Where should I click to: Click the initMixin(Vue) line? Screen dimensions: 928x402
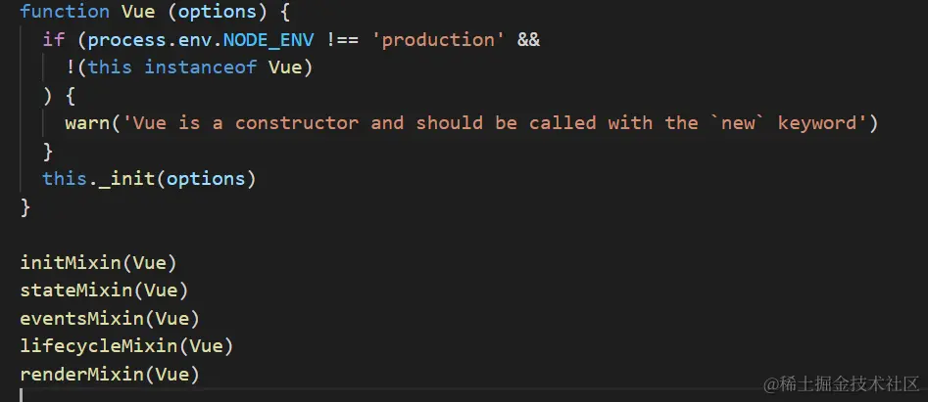98,262
